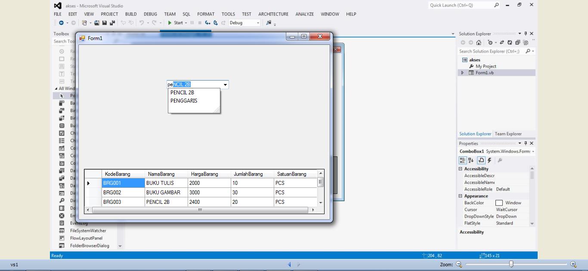Open the ARCHITECTURE menu
588x271 pixels.
273,14
